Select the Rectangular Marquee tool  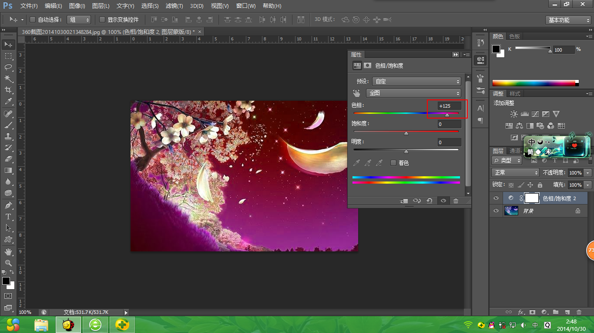[8, 56]
